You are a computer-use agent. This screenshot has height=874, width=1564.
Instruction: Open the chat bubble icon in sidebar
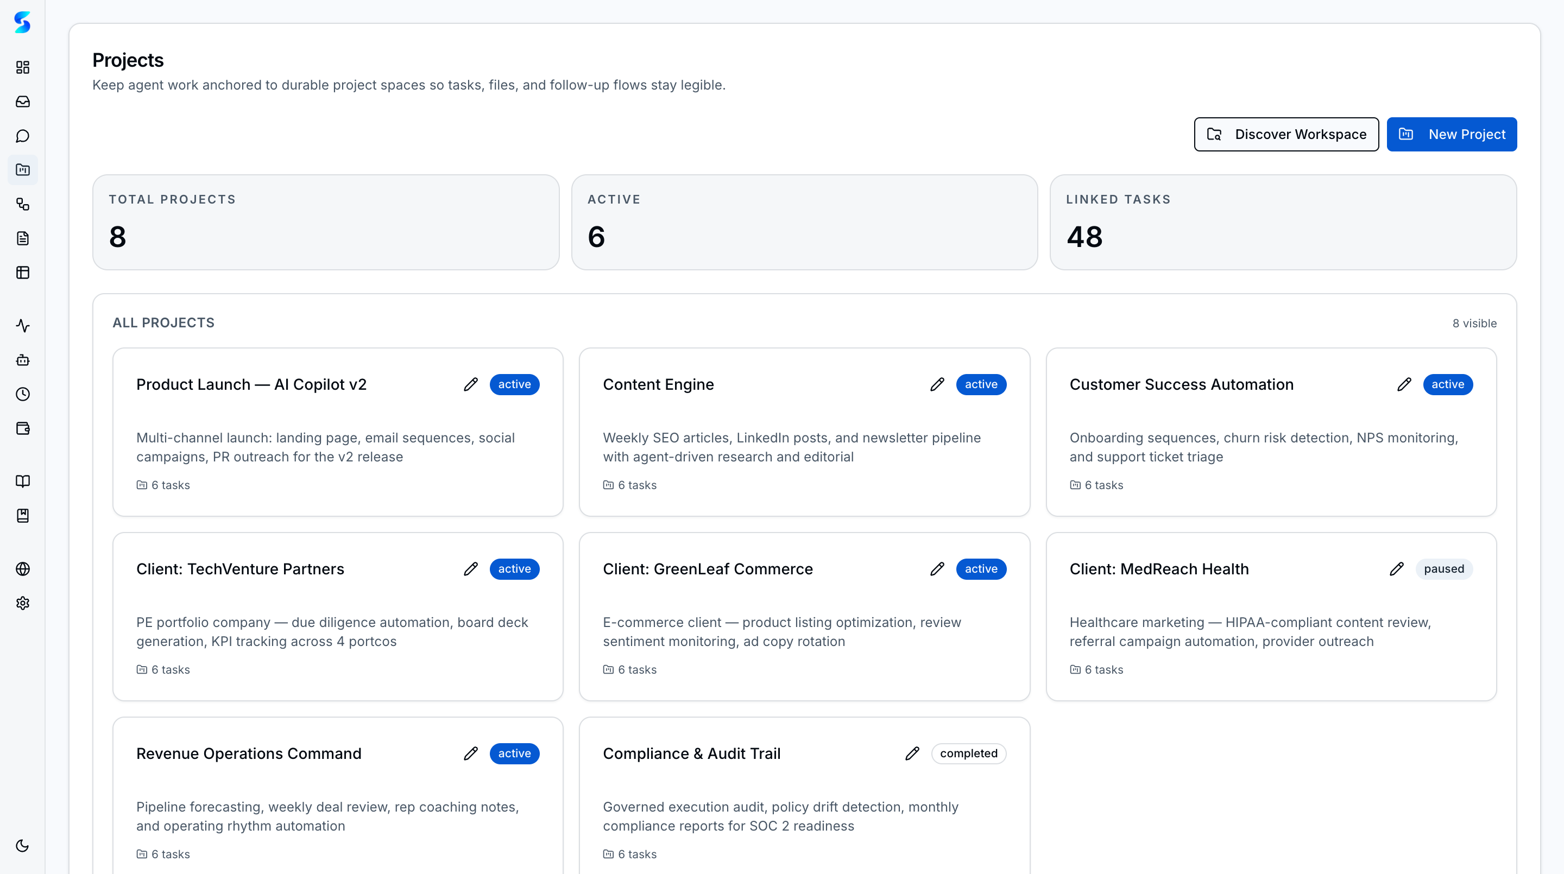click(x=22, y=136)
